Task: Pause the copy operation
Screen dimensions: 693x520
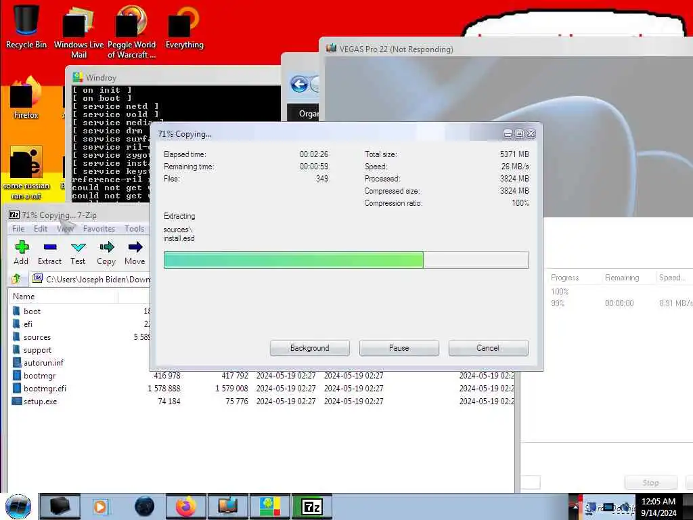Action: click(399, 348)
